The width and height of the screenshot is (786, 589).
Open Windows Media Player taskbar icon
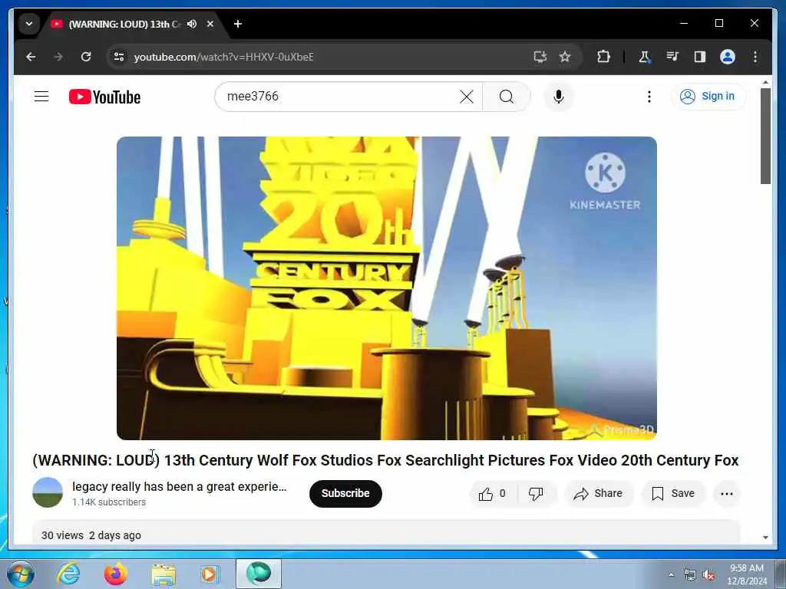[x=210, y=574]
